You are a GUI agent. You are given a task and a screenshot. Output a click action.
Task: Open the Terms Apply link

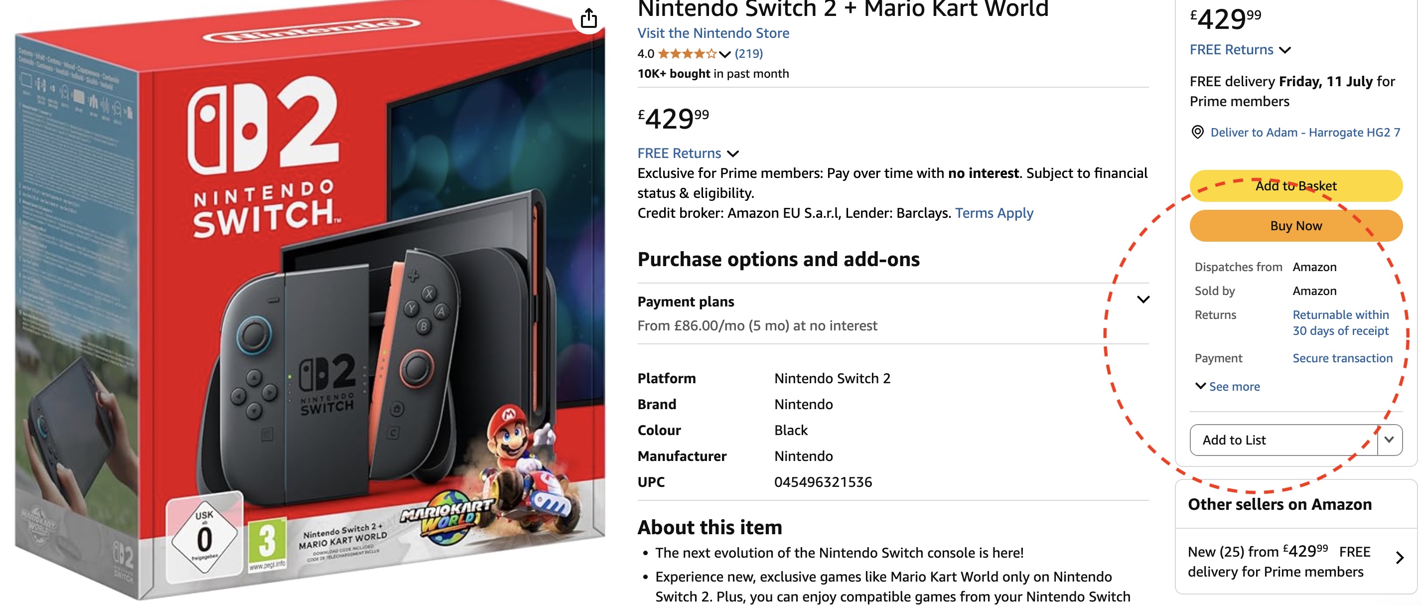click(994, 213)
